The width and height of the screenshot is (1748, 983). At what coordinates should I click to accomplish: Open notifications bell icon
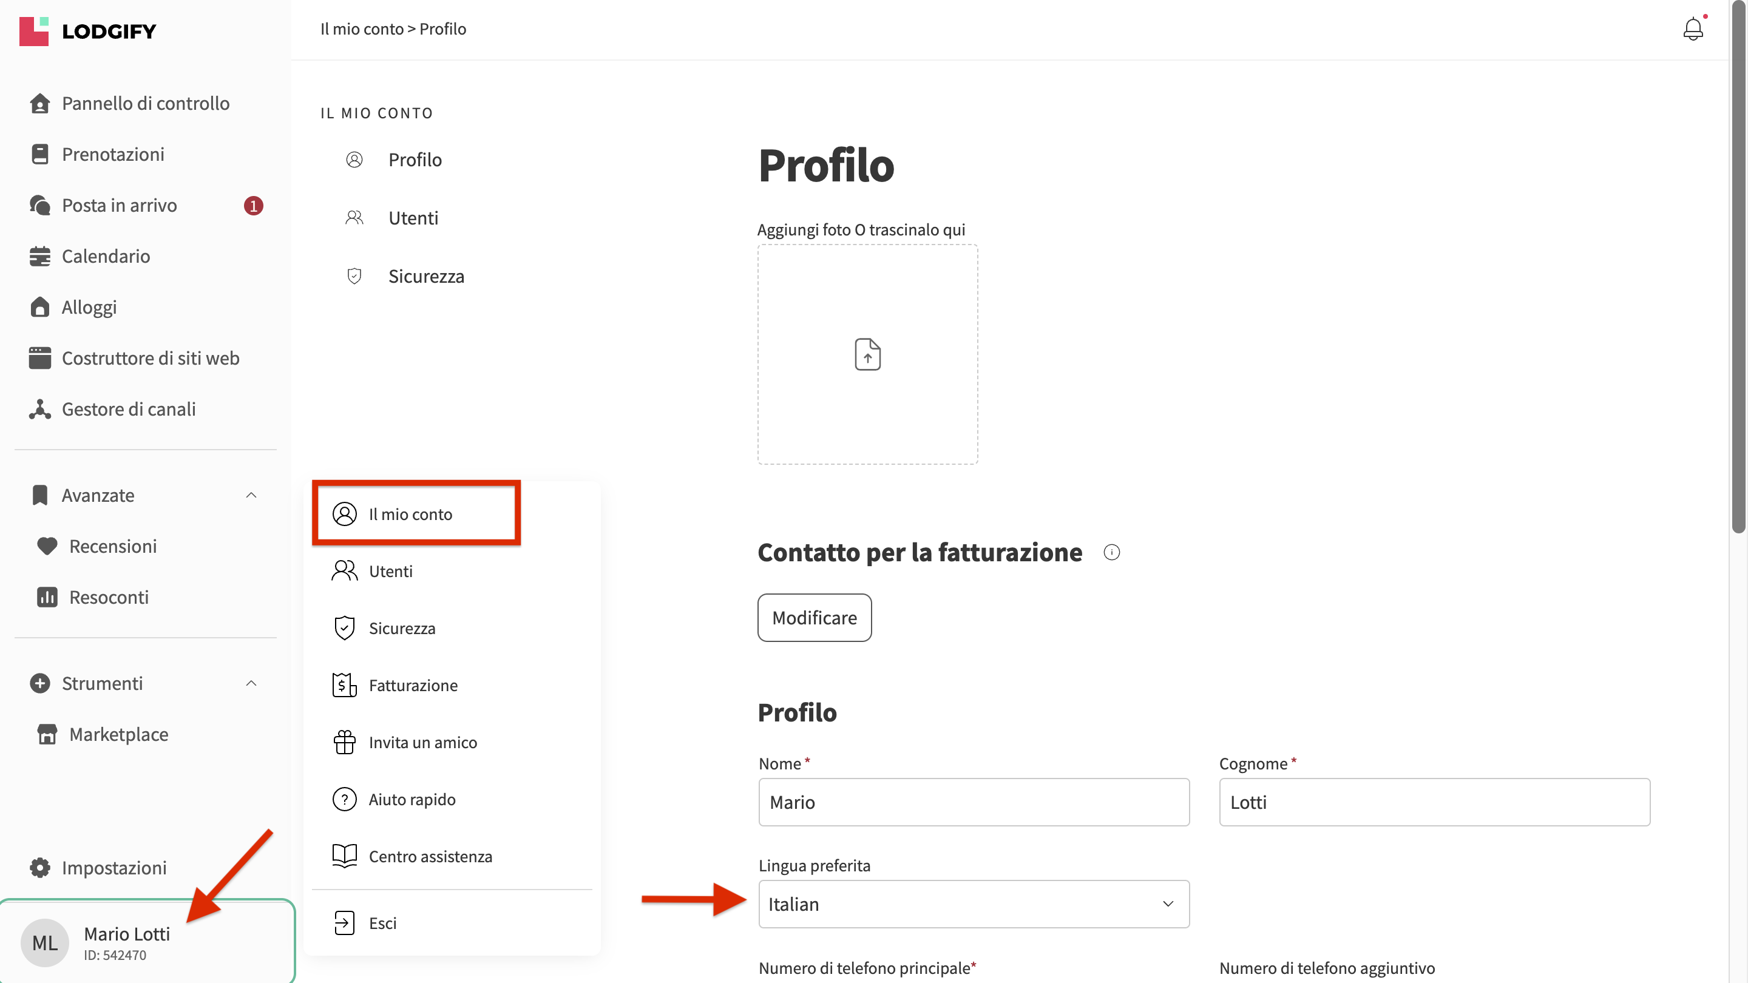(x=1692, y=29)
